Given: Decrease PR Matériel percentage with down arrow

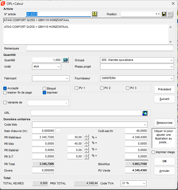Looking at the screenshot, I should (x=86, y=152).
